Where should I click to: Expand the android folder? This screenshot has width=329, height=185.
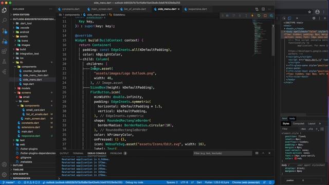24,32
